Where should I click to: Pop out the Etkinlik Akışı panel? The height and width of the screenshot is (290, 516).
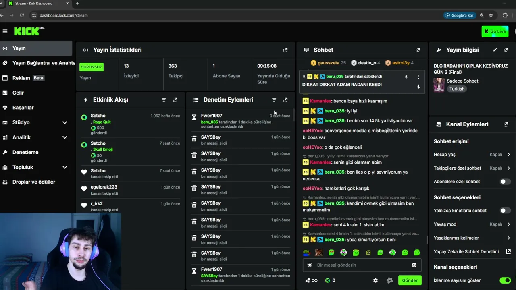175,100
